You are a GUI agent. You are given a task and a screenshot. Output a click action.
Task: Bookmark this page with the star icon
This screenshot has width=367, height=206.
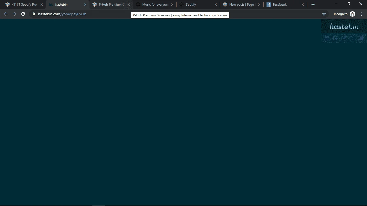324,14
